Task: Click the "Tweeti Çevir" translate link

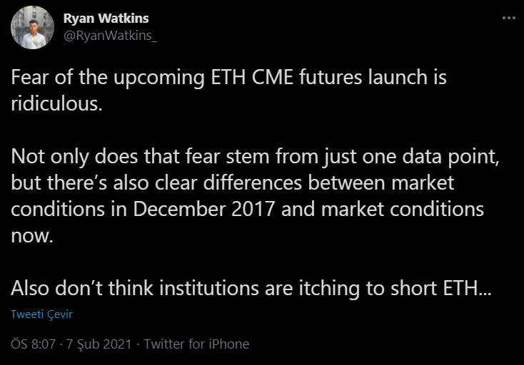Action: click(42, 314)
